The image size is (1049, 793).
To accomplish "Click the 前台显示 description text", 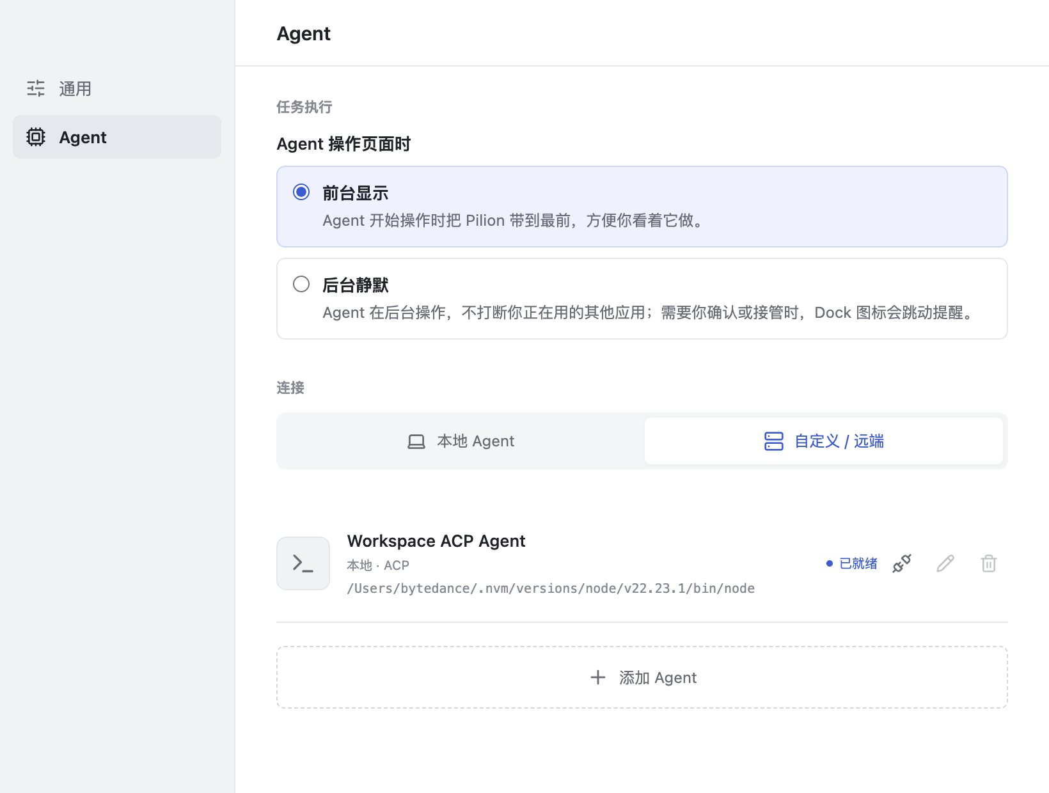I will tap(514, 221).
